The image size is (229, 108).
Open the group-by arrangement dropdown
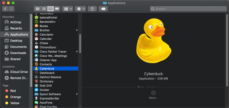click(x=67, y=9)
